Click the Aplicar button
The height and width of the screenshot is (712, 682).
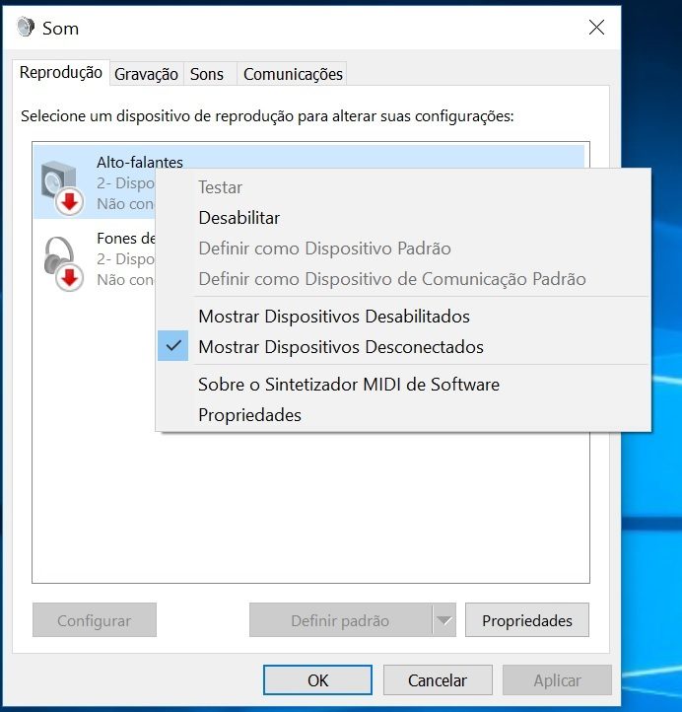[x=557, y=680]
